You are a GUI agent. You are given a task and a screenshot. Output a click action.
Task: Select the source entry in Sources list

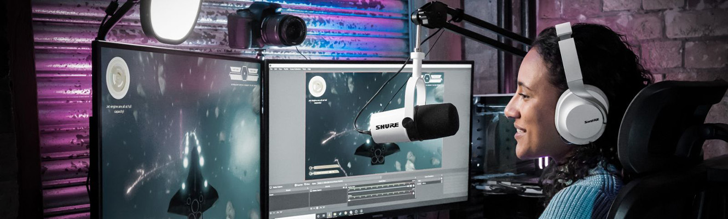point(328,190)
